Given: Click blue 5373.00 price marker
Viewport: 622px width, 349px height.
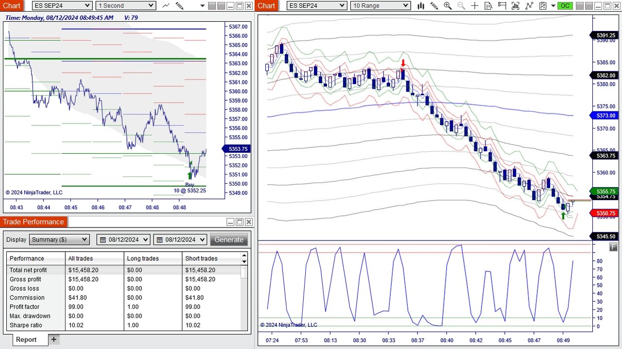Looking at the screenshot, I should click(605, 116).
